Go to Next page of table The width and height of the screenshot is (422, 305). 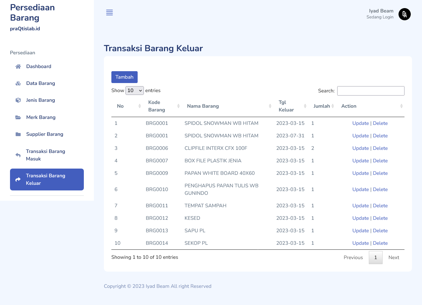point(394,258)
